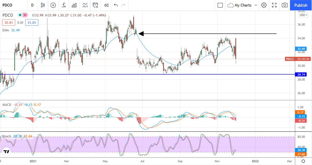The height and width of the screenshot is (165, 312).
Task: Click the single-chart layout square selector
Action: 220,5
